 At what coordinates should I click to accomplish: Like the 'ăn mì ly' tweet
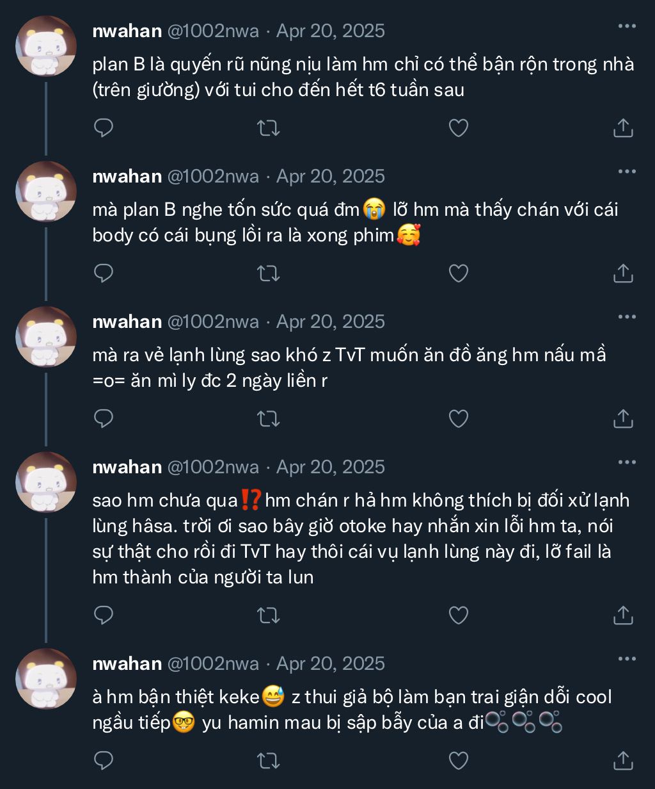458,419
